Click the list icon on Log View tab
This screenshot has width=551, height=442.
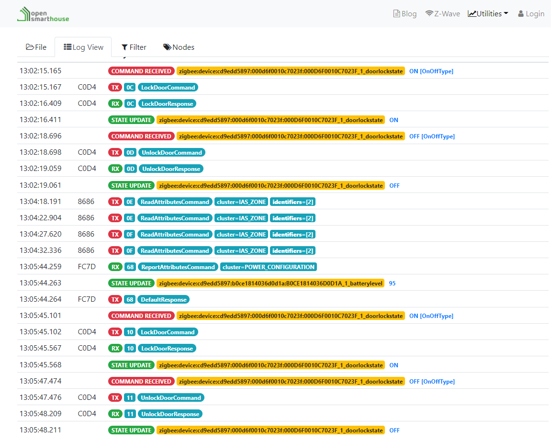67,47
